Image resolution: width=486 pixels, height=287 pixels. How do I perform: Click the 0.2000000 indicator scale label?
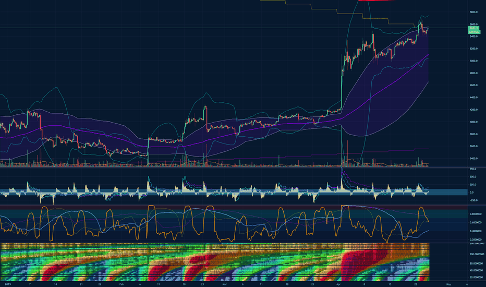click(476, 240)
